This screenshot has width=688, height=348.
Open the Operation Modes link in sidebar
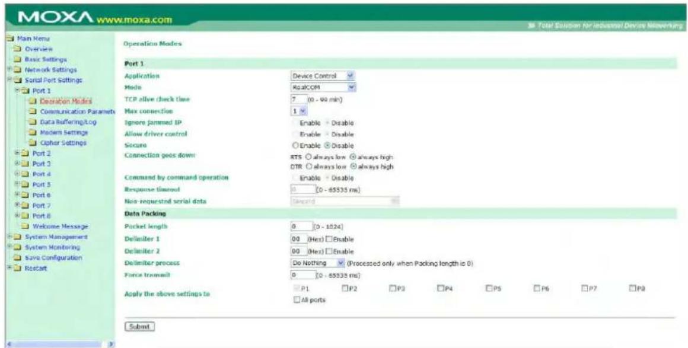pos(66,102)
